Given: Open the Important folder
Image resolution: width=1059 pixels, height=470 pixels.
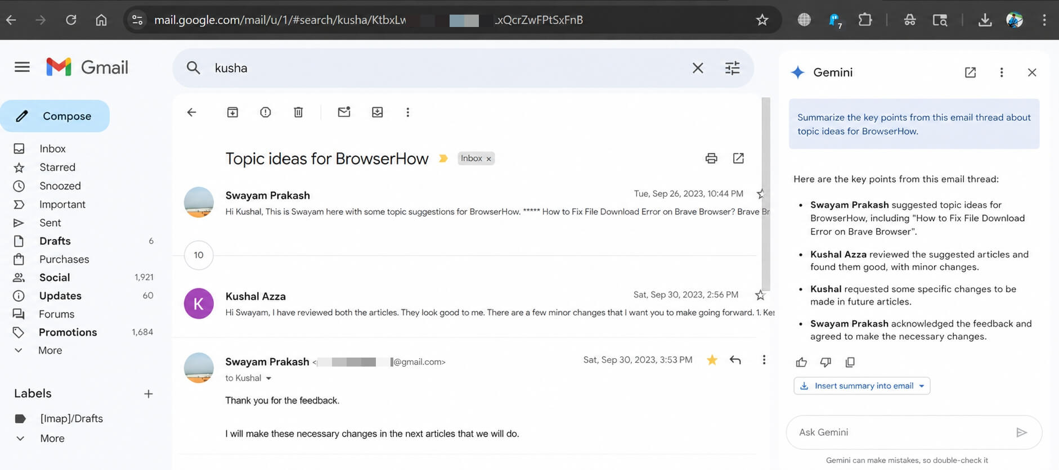Looking at the screenshot, I should coord(62,205).
